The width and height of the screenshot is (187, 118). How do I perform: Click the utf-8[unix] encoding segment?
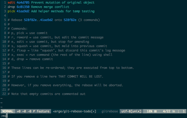131,111
